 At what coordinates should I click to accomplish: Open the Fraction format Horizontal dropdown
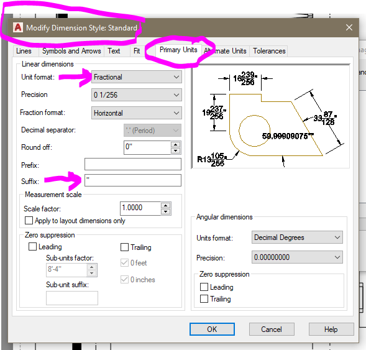pyautogui.click(x=137, y=113)
